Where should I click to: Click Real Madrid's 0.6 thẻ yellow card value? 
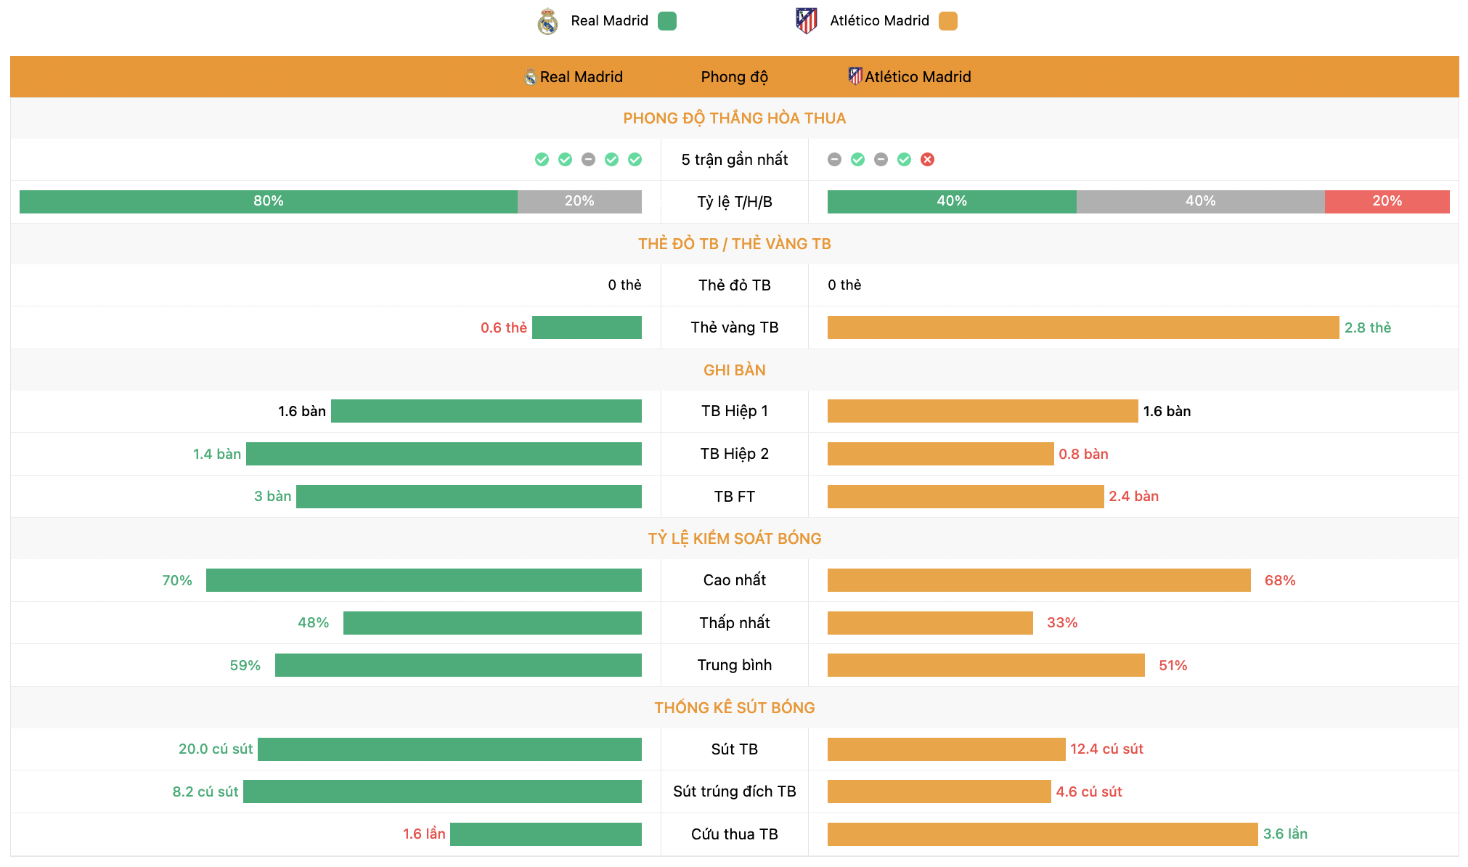click(x=504, y=327)
